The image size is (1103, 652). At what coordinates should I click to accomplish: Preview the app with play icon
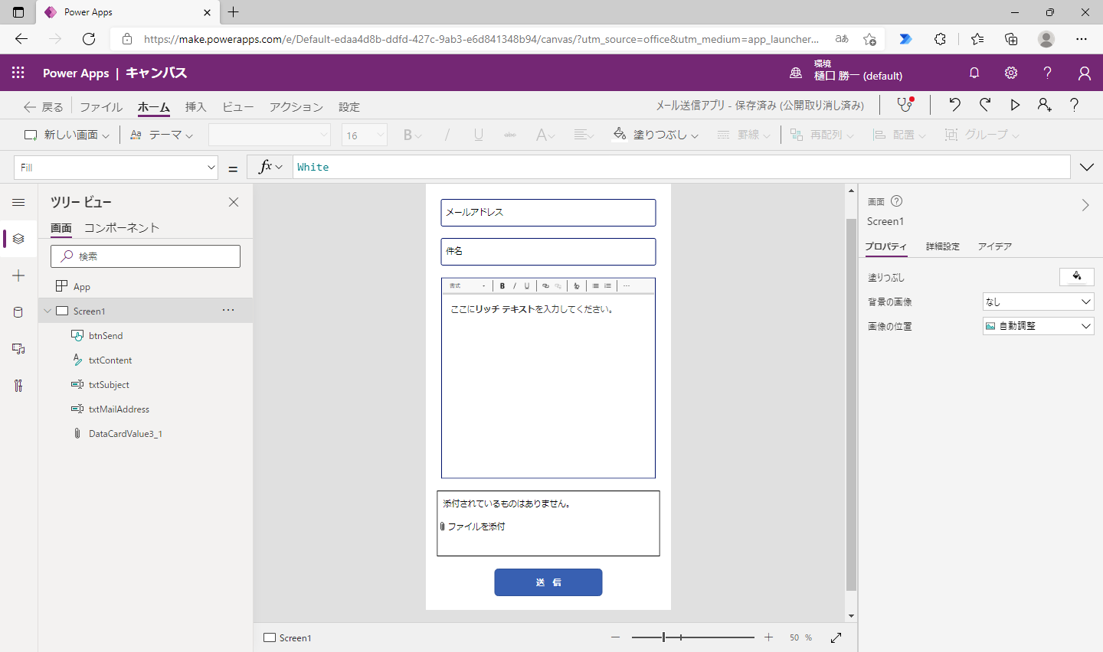[x=1015, y=105]
